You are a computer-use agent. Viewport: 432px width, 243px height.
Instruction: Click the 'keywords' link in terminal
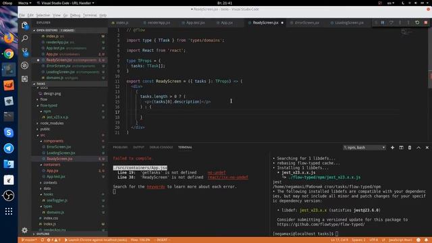[x=156, y=187]
